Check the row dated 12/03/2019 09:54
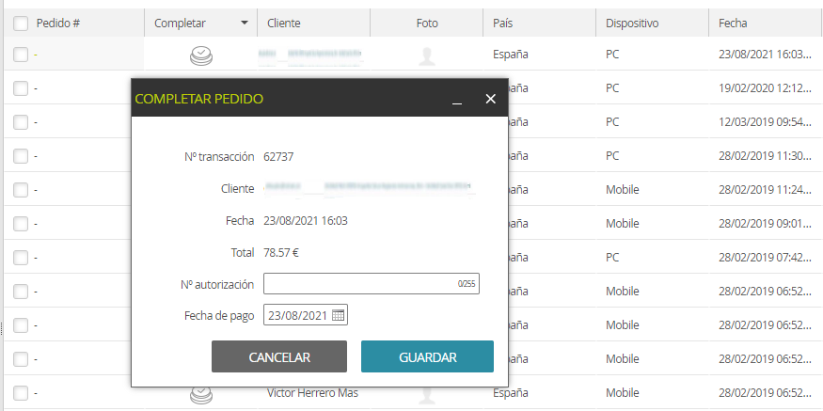 point(21,121)
